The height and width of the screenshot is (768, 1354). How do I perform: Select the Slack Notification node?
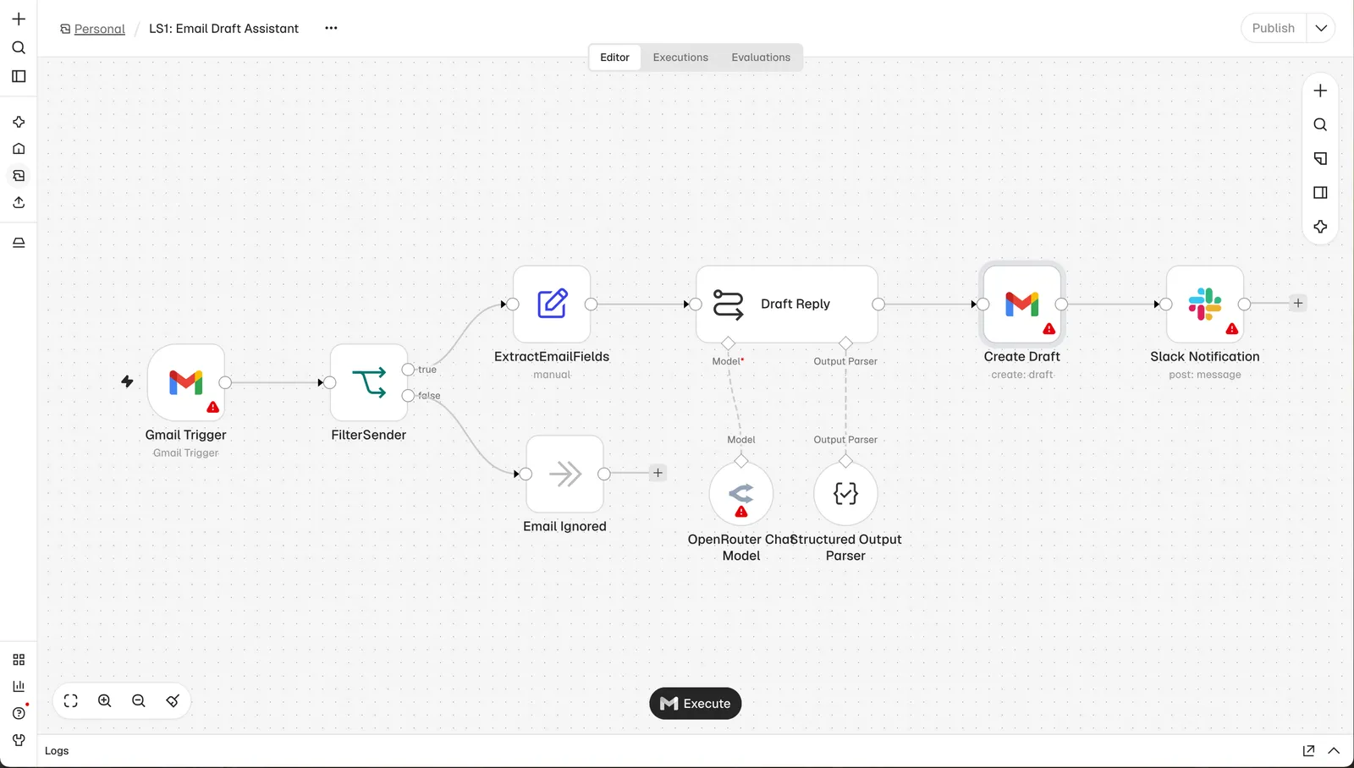(1205, 304)
